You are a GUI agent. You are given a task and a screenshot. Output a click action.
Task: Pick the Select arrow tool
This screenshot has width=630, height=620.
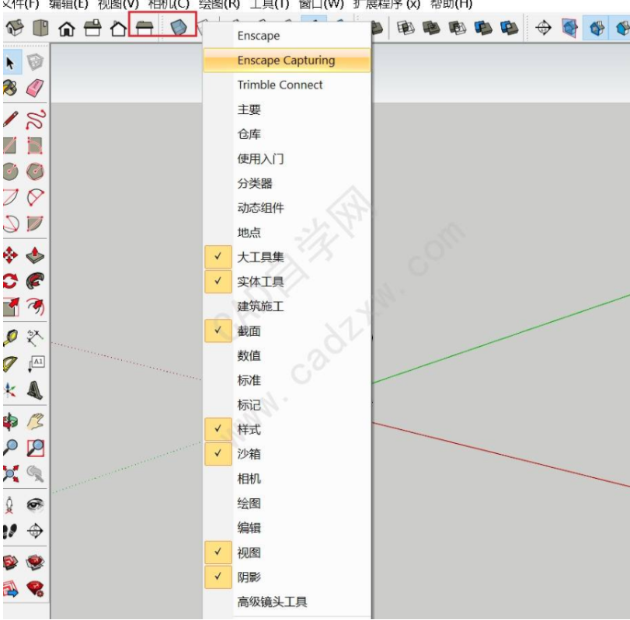point(10,63)
